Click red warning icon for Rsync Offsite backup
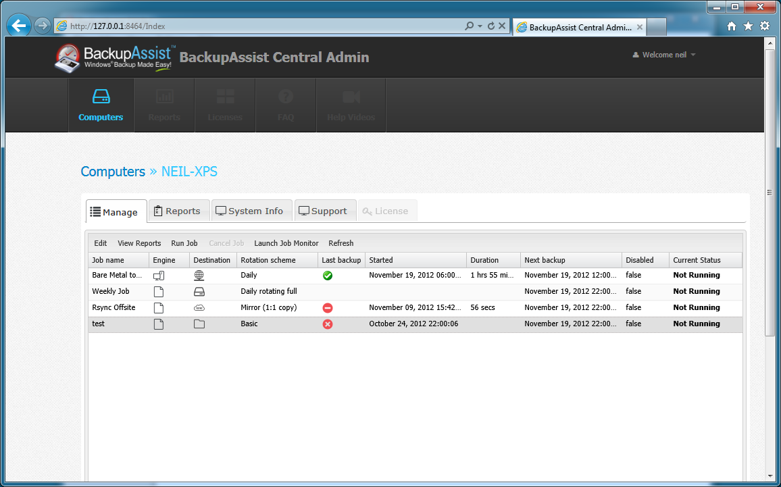This screenshot has width=781, height=487. [327, 308]
